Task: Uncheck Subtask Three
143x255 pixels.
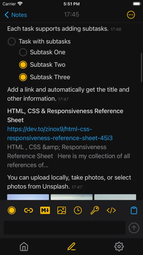Action: tap(23, 77)
